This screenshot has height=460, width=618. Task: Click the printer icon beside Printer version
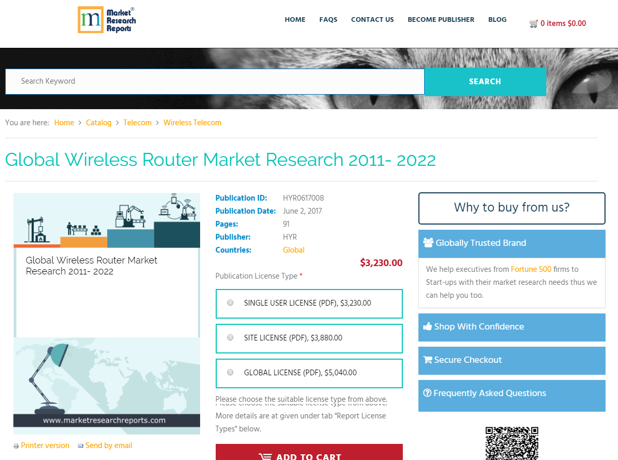(x=16, y=446)
